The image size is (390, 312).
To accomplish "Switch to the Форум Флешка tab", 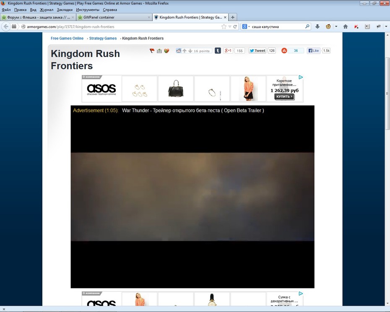I will point(38,17).
